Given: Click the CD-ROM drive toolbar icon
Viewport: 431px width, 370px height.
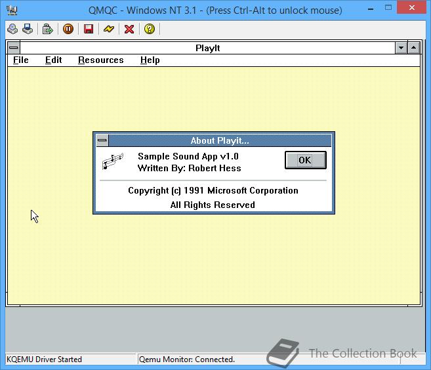Looking at the screenshot, I should tap(12, 29).
